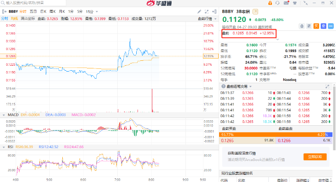Image resolution: width=336 pixels, height=182 pixels.
Task: Click the BBBY ticker label in chart toolbar
Action: pos(13,12)
